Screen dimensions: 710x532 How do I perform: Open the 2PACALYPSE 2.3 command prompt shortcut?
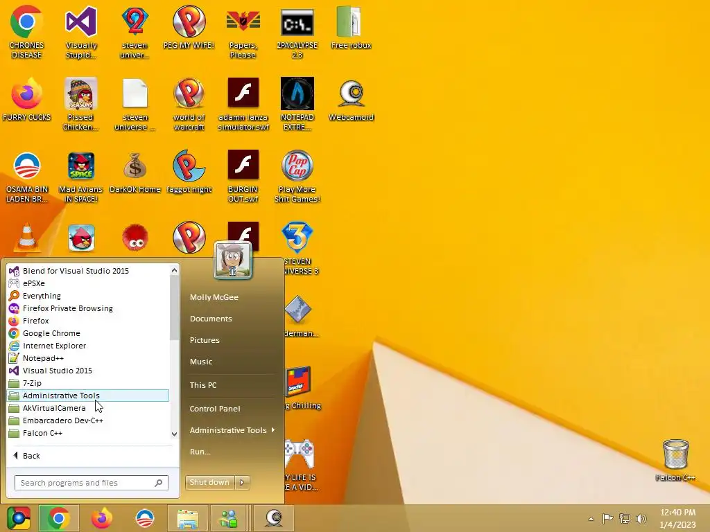coord(297,32)
